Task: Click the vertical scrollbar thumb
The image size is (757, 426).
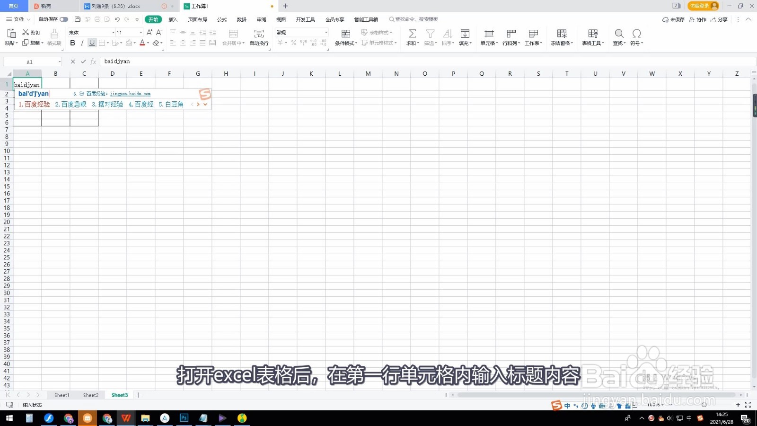Action: 754,106
